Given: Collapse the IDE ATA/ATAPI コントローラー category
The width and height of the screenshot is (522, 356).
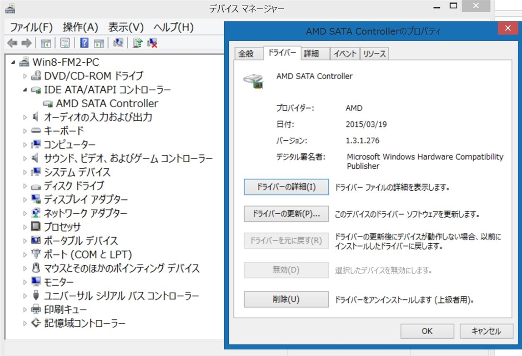Looking at the screenshot, I should coord(25,90).
